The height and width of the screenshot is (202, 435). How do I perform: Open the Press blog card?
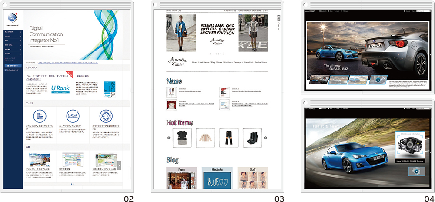tap(181, 178)
